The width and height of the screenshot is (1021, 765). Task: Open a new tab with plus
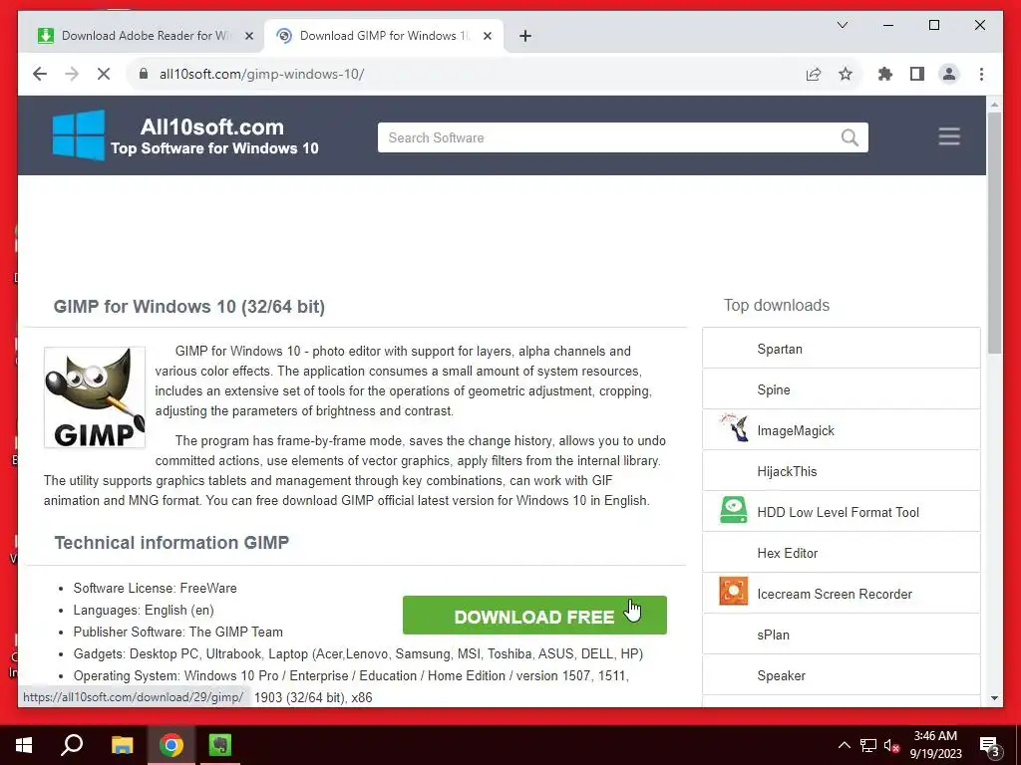pyautogui.click(x=525, y=36)
